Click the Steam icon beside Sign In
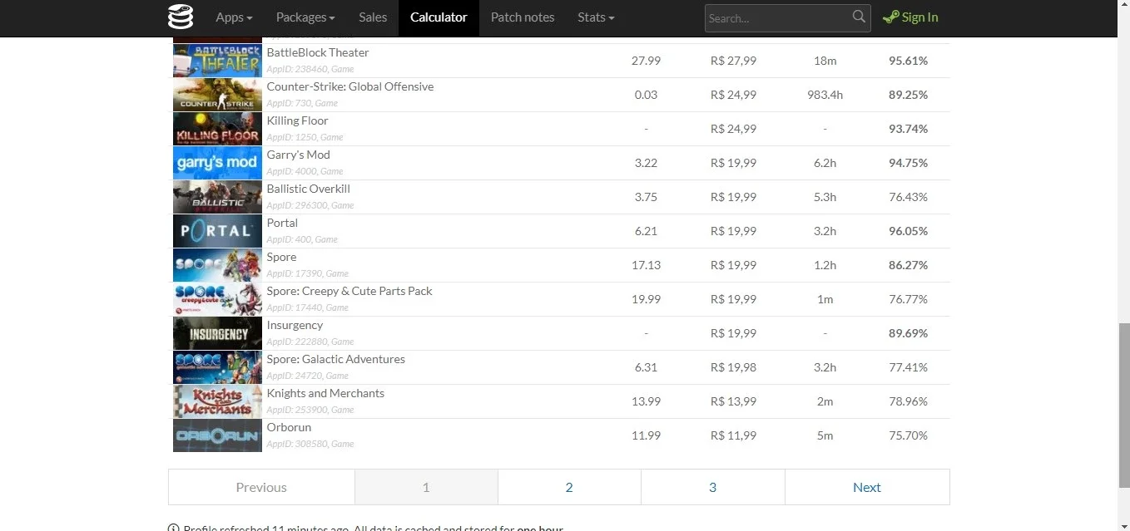The width and height of the screenshot is (1130, 531). coord(890,17)
